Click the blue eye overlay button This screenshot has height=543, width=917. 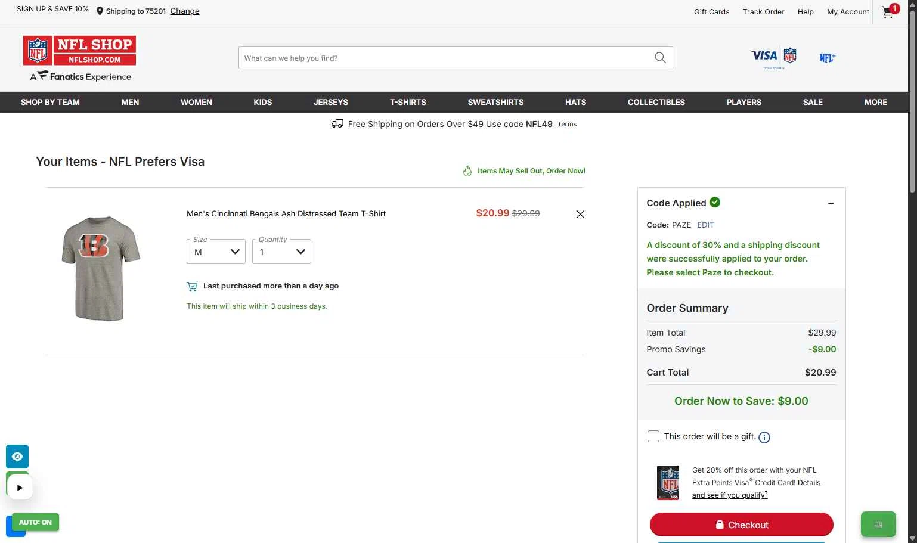coord(17,457)
